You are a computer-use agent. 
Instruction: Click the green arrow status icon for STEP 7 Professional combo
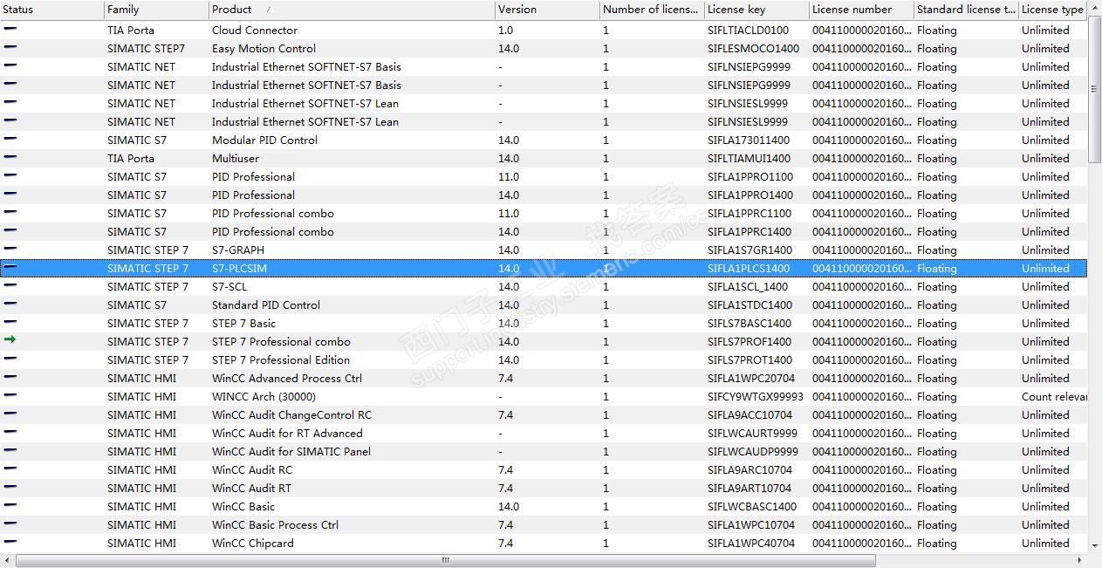pyautogui.click(x=10, y=340)
